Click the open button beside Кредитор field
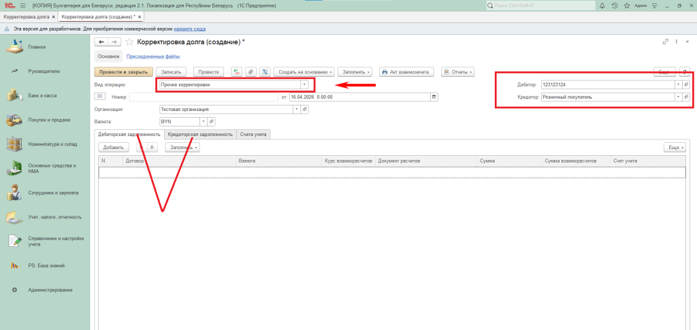The height and width of the screenshot is (330, 697). [686, 97]
